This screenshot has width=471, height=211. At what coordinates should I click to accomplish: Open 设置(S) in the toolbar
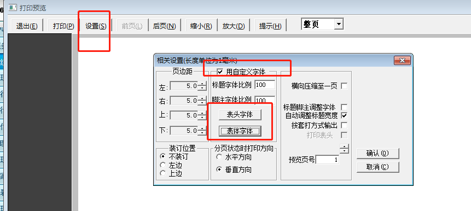(96, 26)
